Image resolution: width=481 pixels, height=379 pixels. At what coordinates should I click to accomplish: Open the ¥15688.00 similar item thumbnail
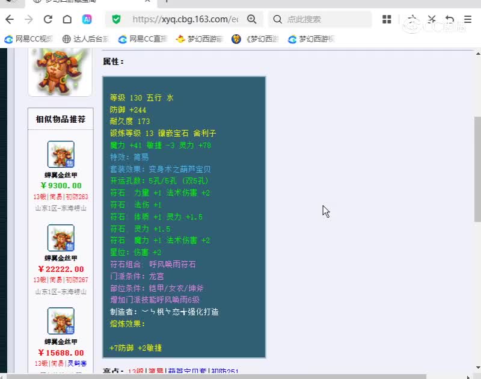click(x=61, y=321)
